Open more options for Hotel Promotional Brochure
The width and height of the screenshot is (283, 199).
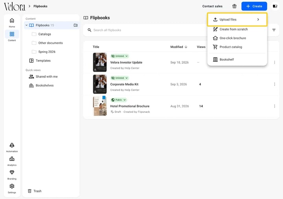[x=274, y=106]
